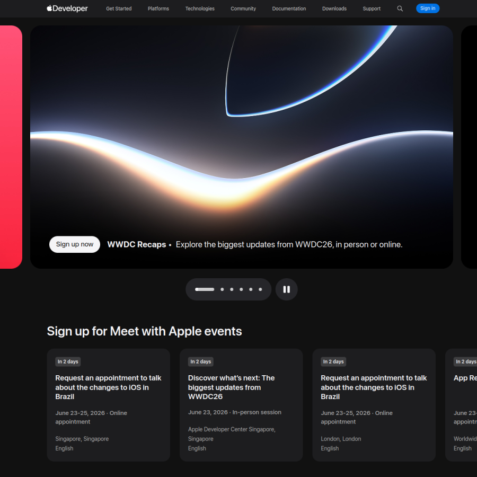477x477 pixels.
Task: Click the Sign in button
Action: pos(427,8)
